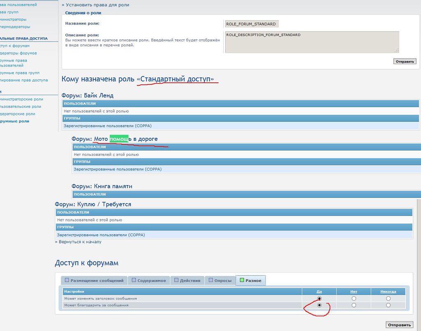Image resolution: width=421 pixels, height=331 pixels.
Task: Go to Модераторы форумов in the sidebar
Action: (x=18, y=53)
